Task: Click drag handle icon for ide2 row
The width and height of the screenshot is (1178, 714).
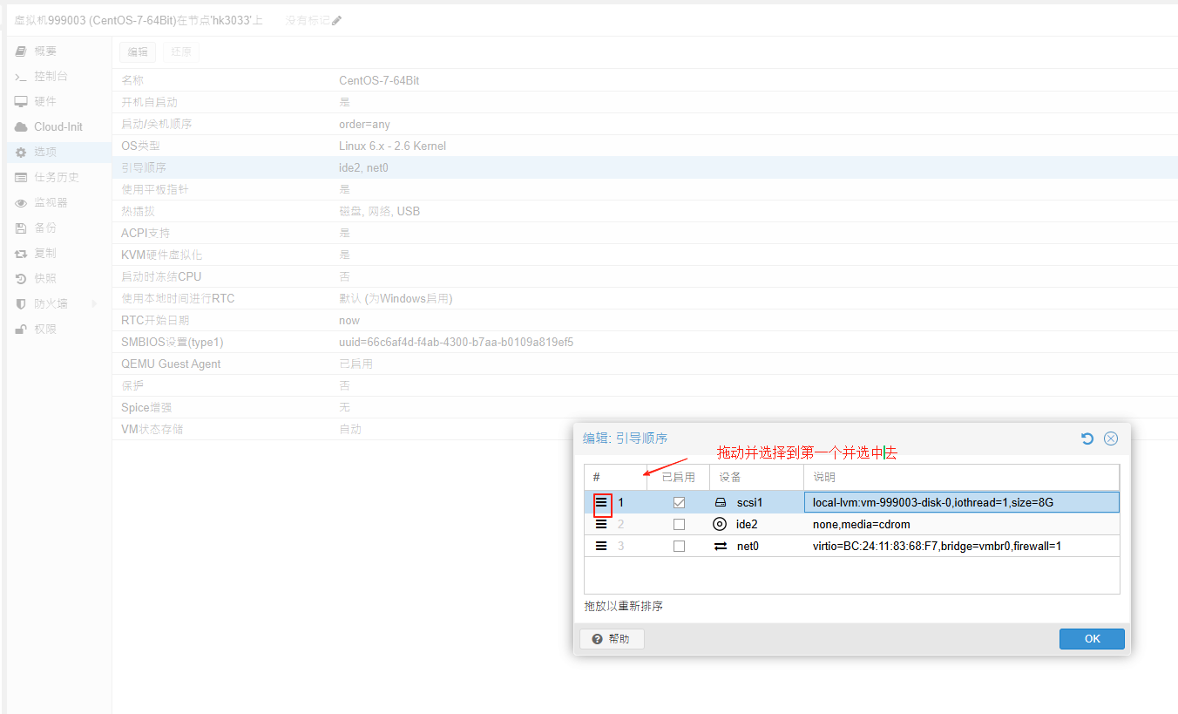Action: 601,524
